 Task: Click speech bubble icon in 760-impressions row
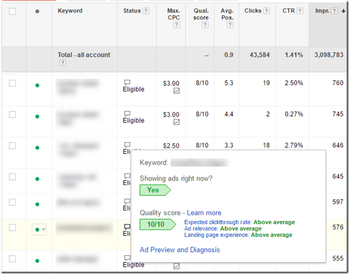pyautogui.click(x=127, y=82)
